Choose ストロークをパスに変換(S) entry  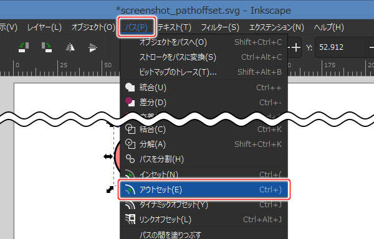(204, 57)
